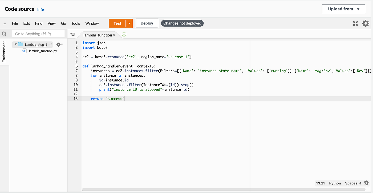Click the print statement on line 11
The image size is (373, 193).
point(144,89)
